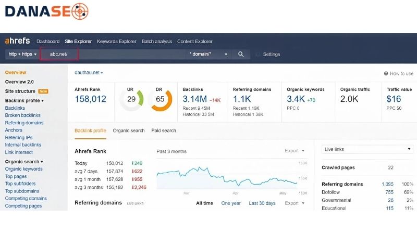Click the 1,095 referring domains count

pyautogui.click(x=387, y=184)
